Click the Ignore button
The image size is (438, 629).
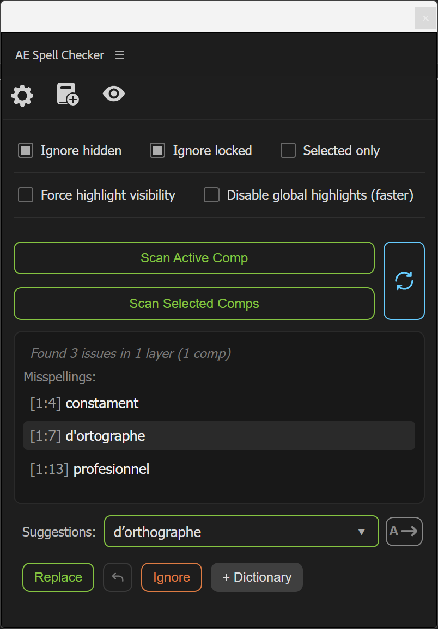172,577
